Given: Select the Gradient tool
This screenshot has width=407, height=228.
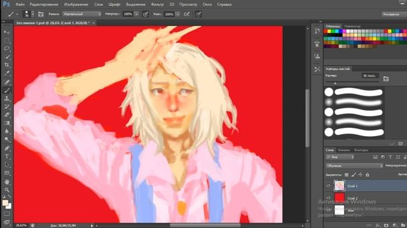Looking at the screenshot, I should (x=7, y=123).
